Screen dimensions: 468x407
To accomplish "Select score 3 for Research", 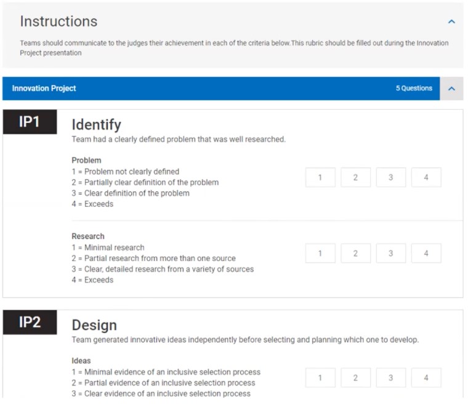I will click(390, 253).
